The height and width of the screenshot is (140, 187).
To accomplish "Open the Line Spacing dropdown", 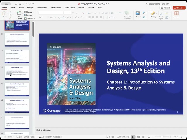I will pyautogui.click(x=113, y=13).
